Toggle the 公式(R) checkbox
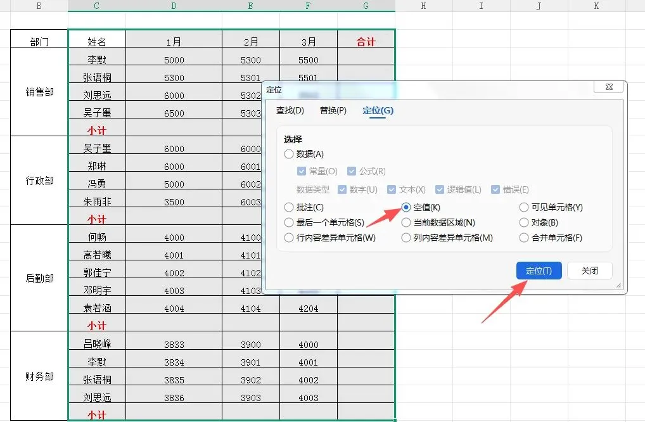This screenshot has width=645, height=422. point(366,171)
